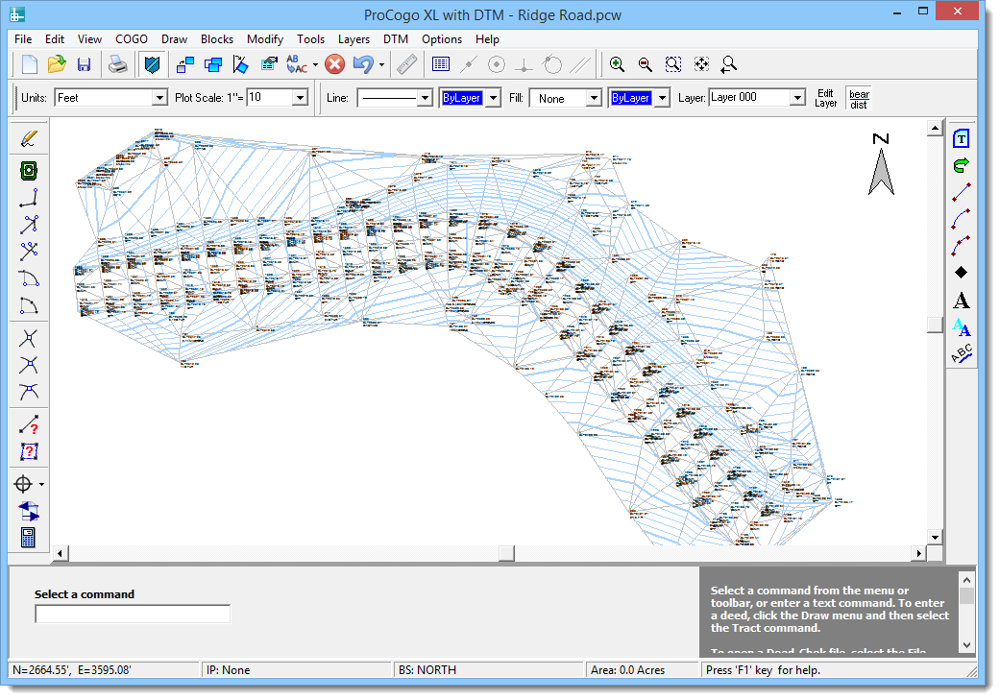Open the DTM menu
The height and width of the screenshot is (700, 1000).
coord(396,39)
